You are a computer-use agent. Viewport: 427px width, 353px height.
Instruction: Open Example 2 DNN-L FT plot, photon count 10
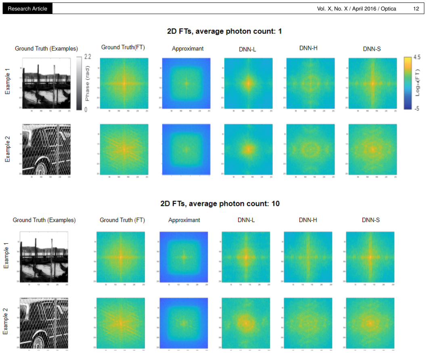pyautogui.click(x=246, y=323)
